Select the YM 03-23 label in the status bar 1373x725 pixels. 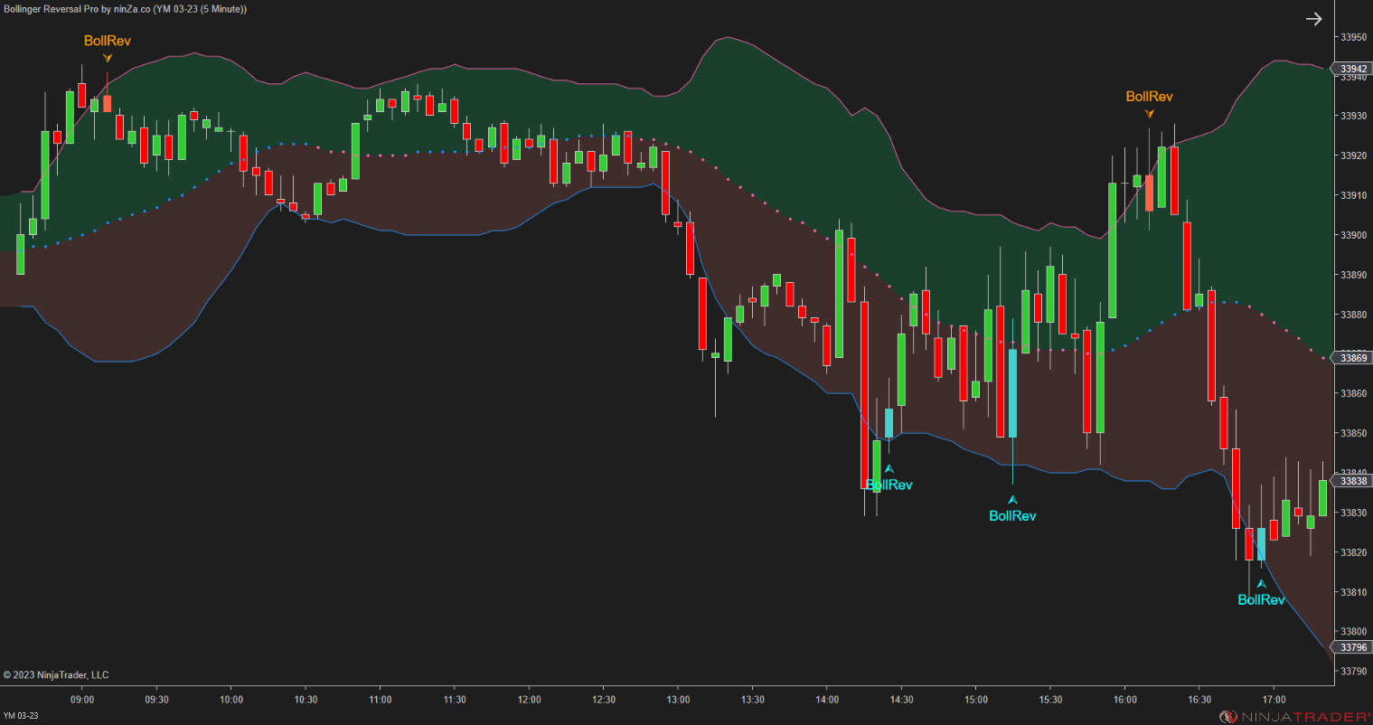tap(20, 717)
